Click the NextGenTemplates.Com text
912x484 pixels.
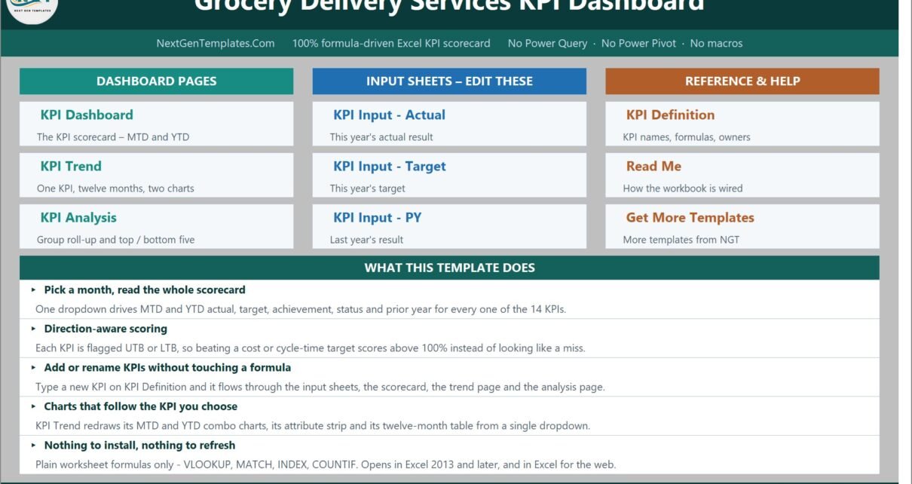click(x=216, y=44)
